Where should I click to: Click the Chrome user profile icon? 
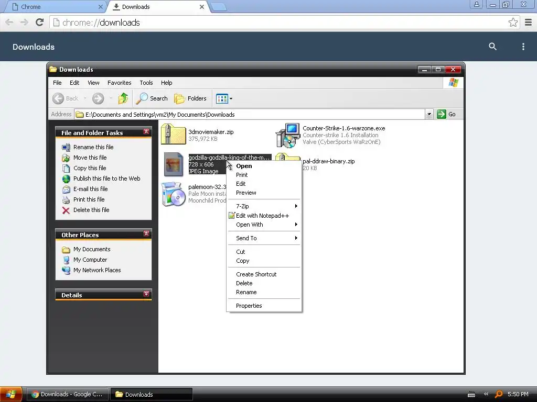pyautogui.click(x=476, y=4)
